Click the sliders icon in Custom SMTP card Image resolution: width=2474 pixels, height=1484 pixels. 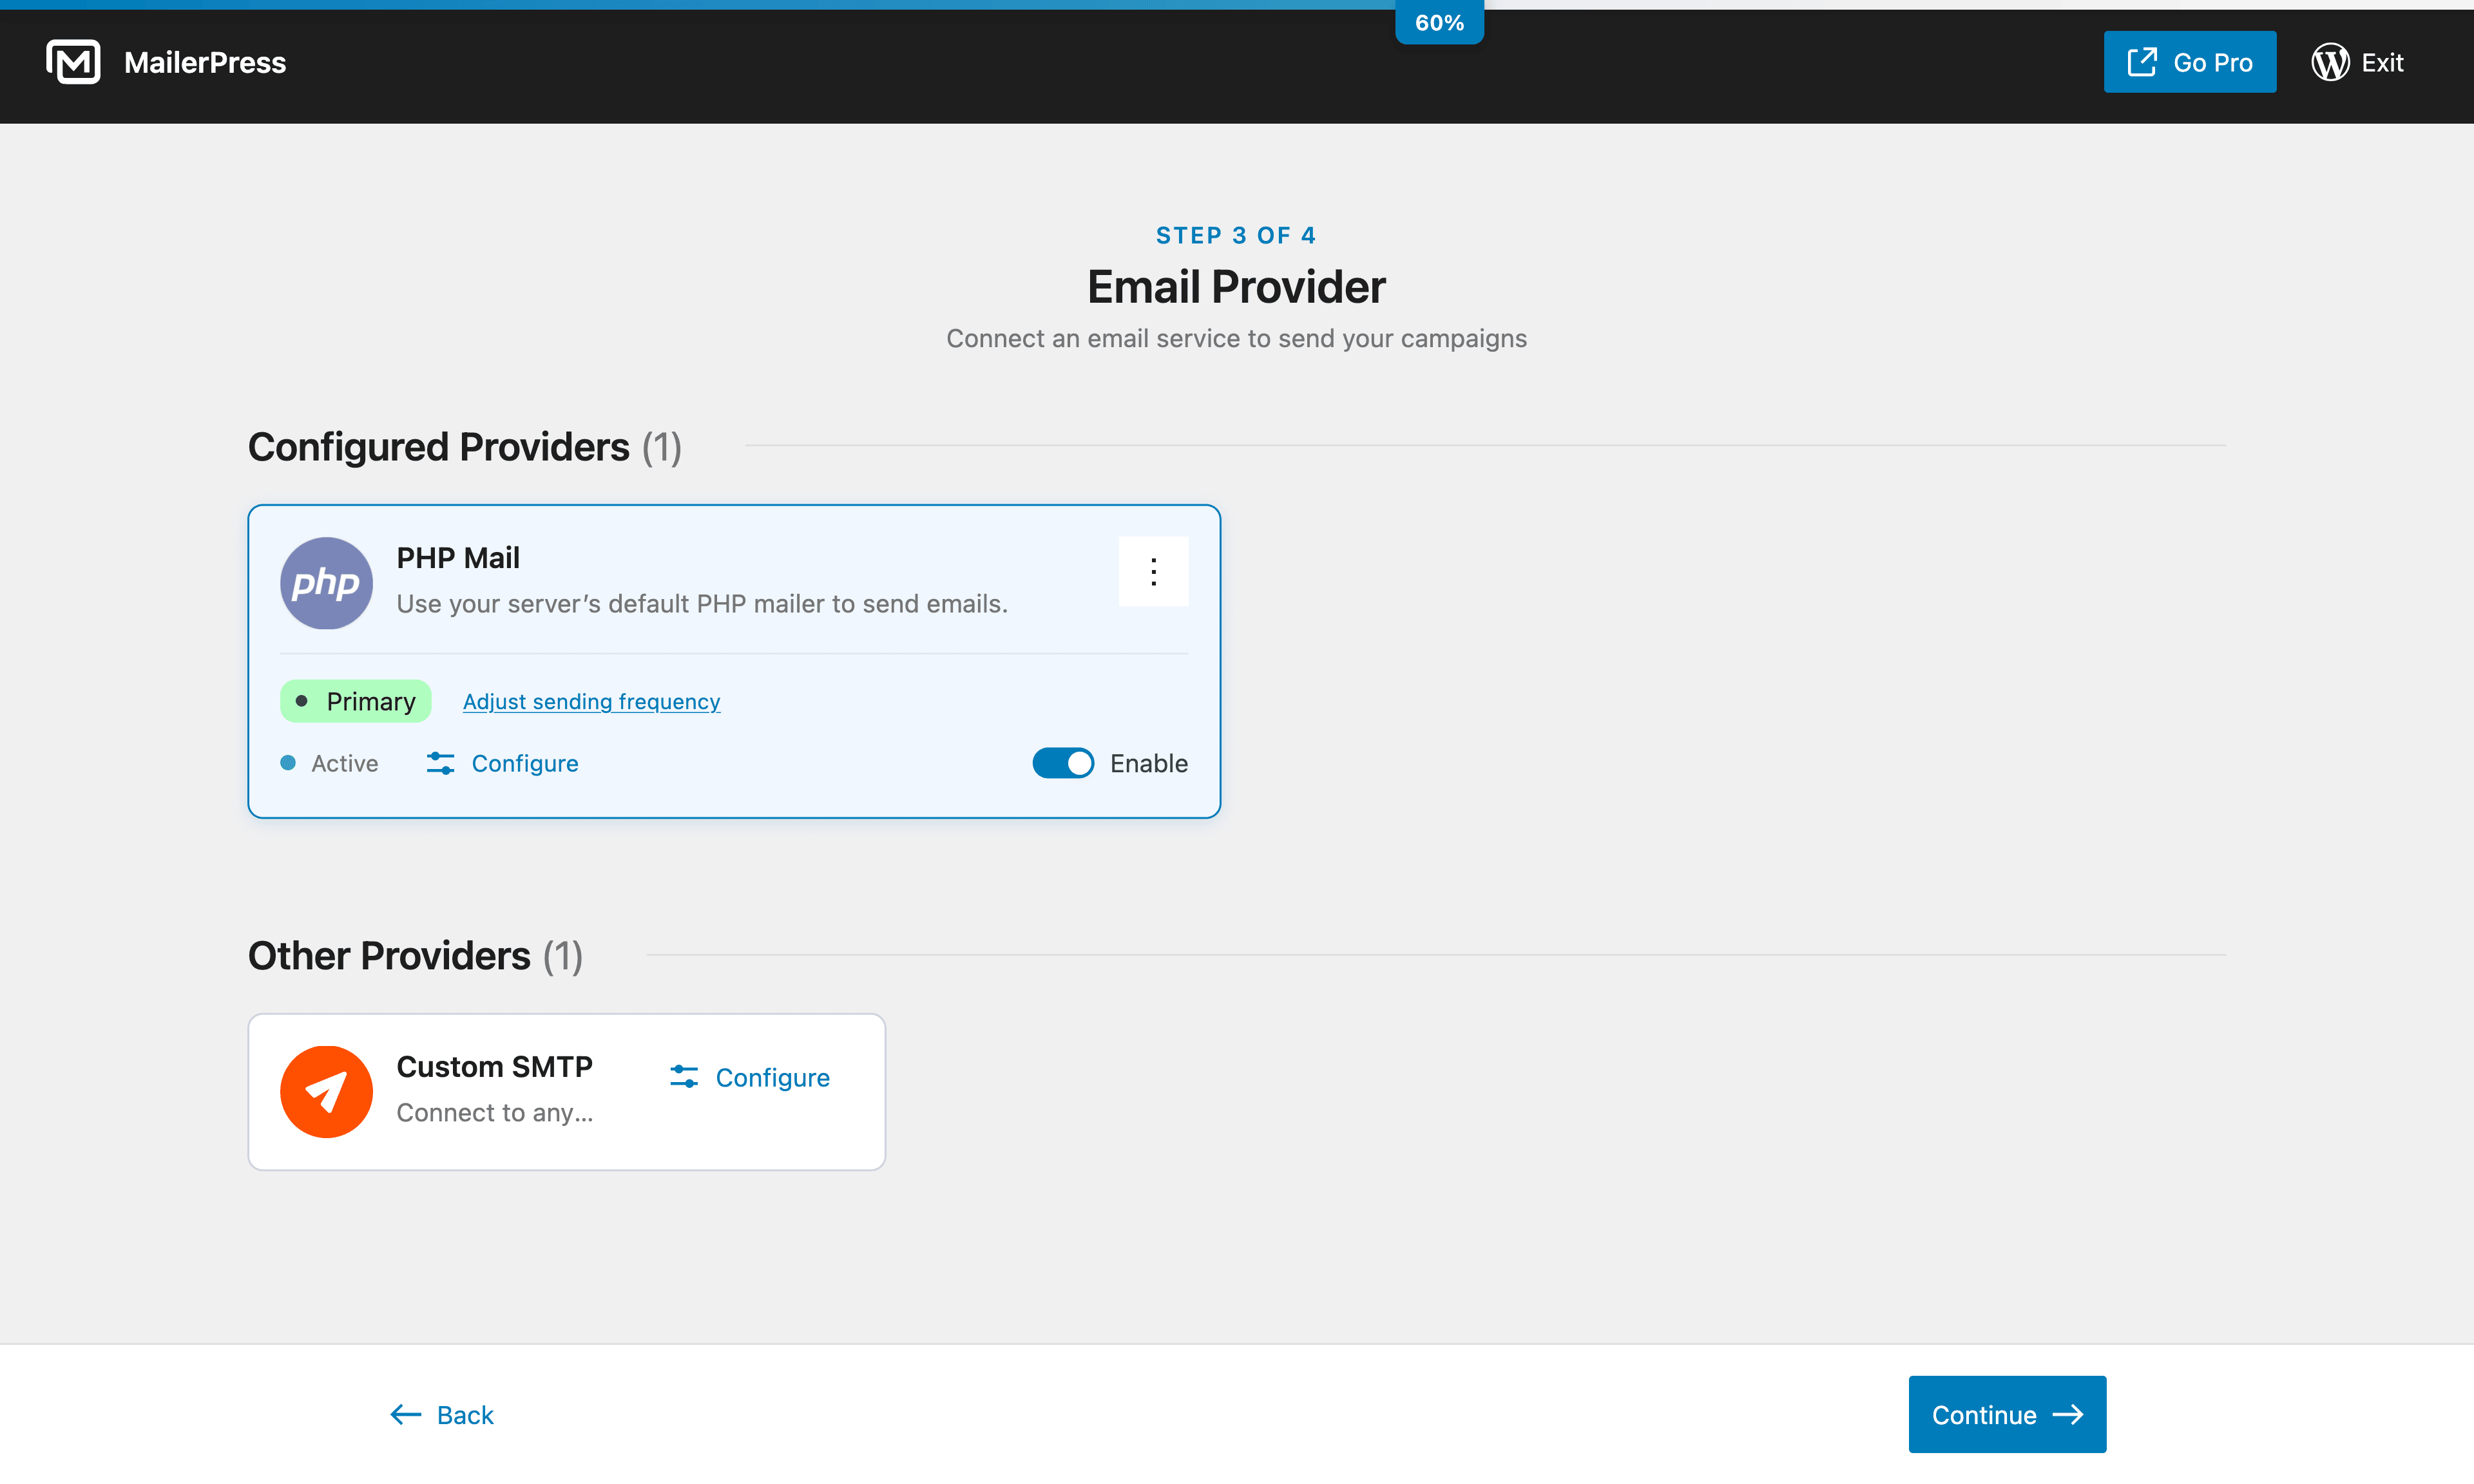(x=684, y=1077)
